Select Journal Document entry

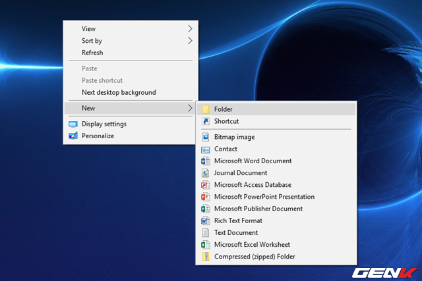241,173
